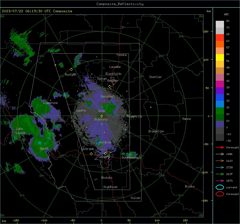Click the Vulcan town label
This screenshot has width=240, height=224.
(x=136, y=198)
